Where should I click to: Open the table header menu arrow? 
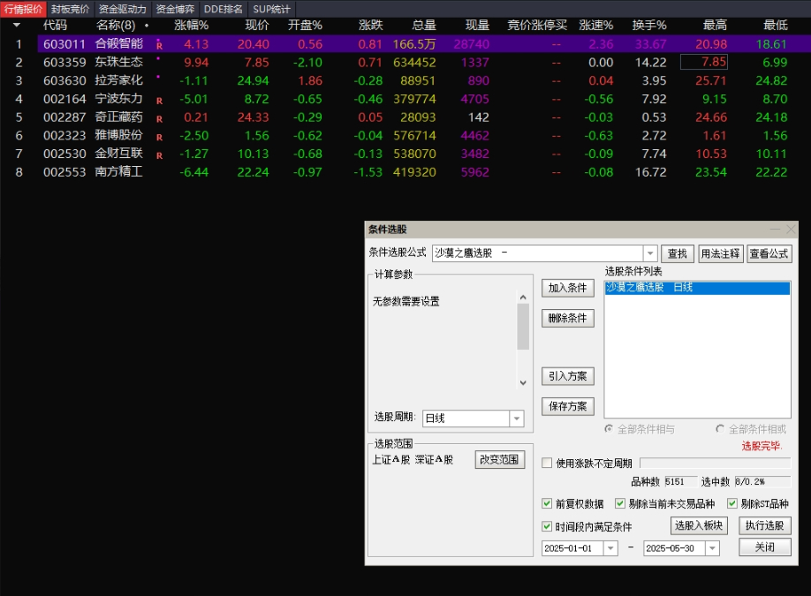17,25
